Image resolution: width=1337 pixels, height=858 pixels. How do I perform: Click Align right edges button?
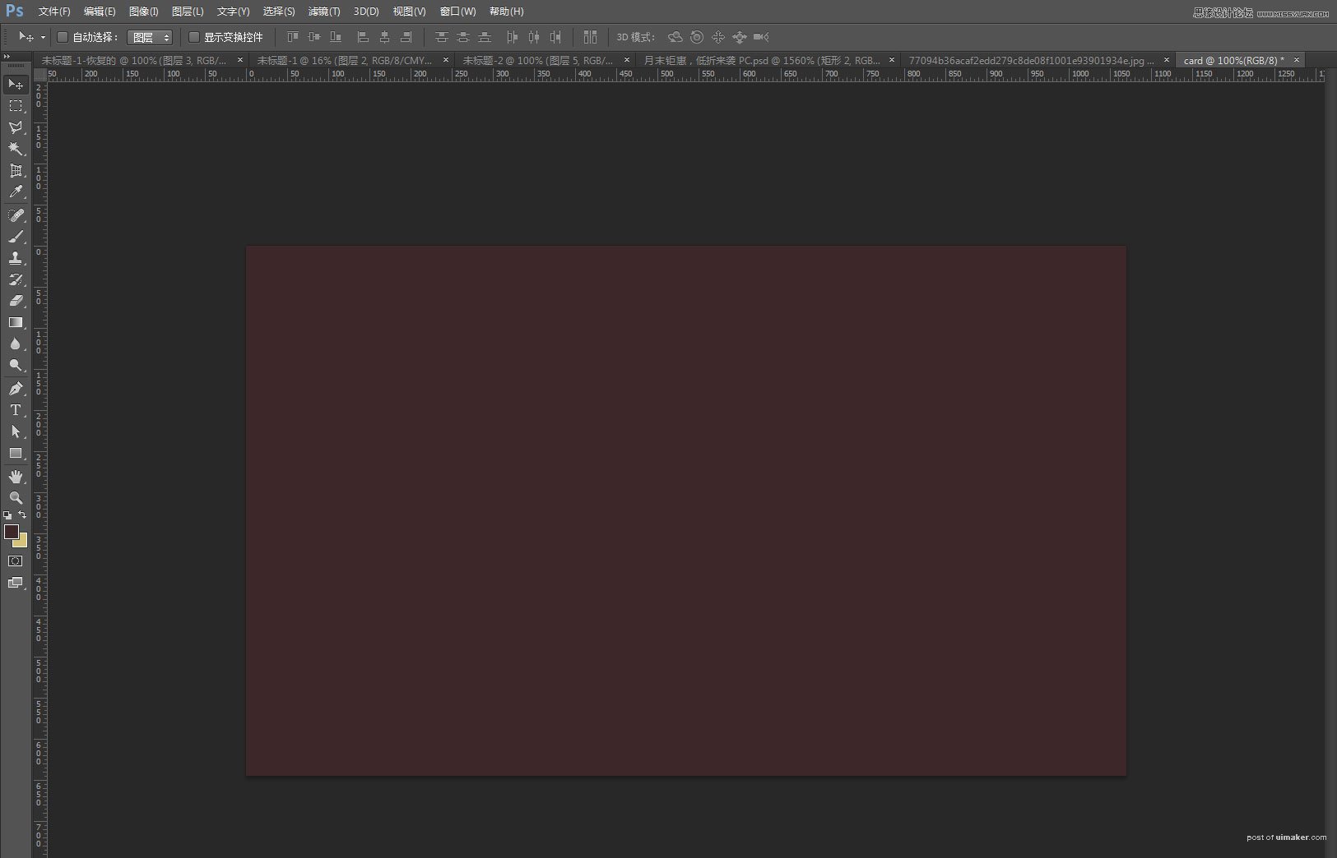[406, 37]
